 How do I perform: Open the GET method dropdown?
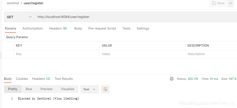coord(19,17)
